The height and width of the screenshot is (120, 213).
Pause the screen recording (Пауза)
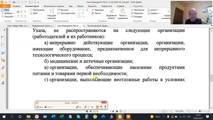[x=40, y=107]
